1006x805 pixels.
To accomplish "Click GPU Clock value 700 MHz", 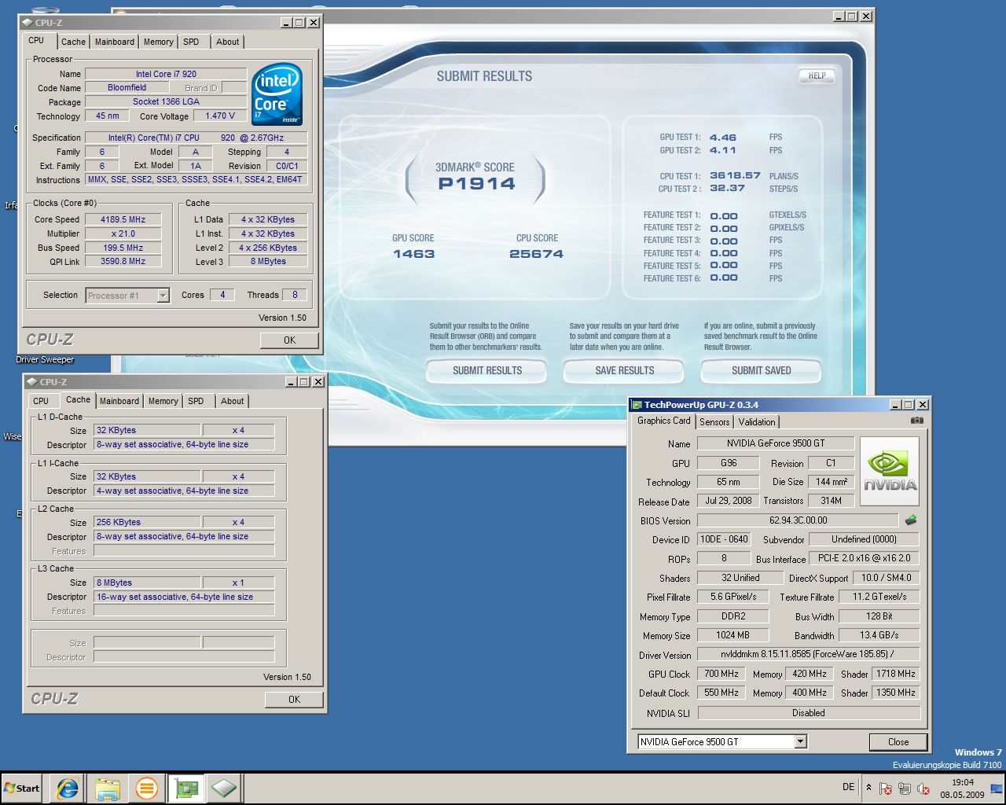I will pos(721,674).
